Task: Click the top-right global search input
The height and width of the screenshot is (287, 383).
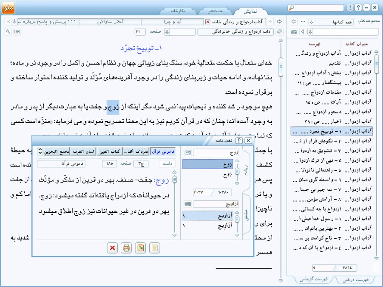Action: (319, 8)
